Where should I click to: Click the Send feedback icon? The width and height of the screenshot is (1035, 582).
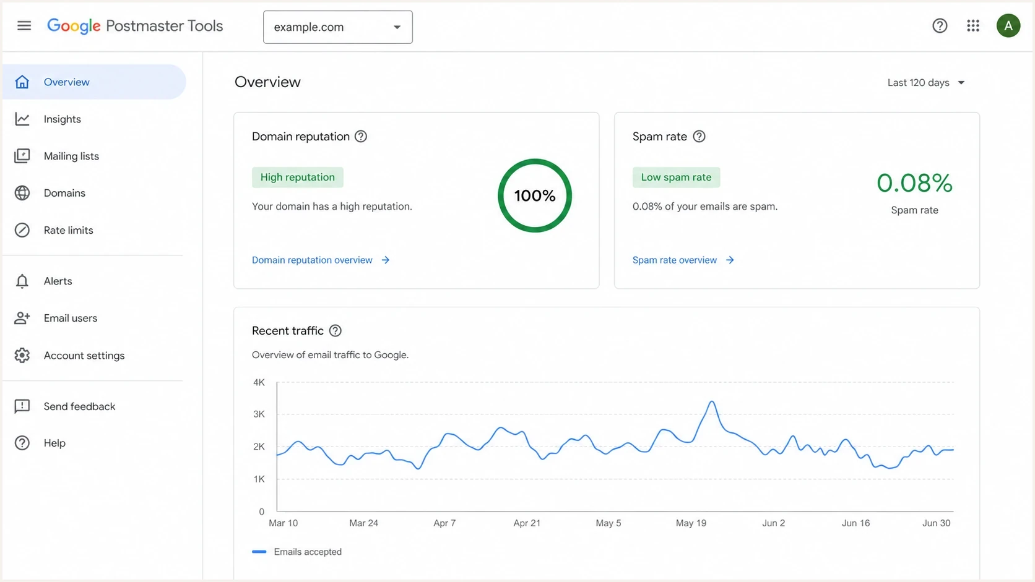coord(22,406)
